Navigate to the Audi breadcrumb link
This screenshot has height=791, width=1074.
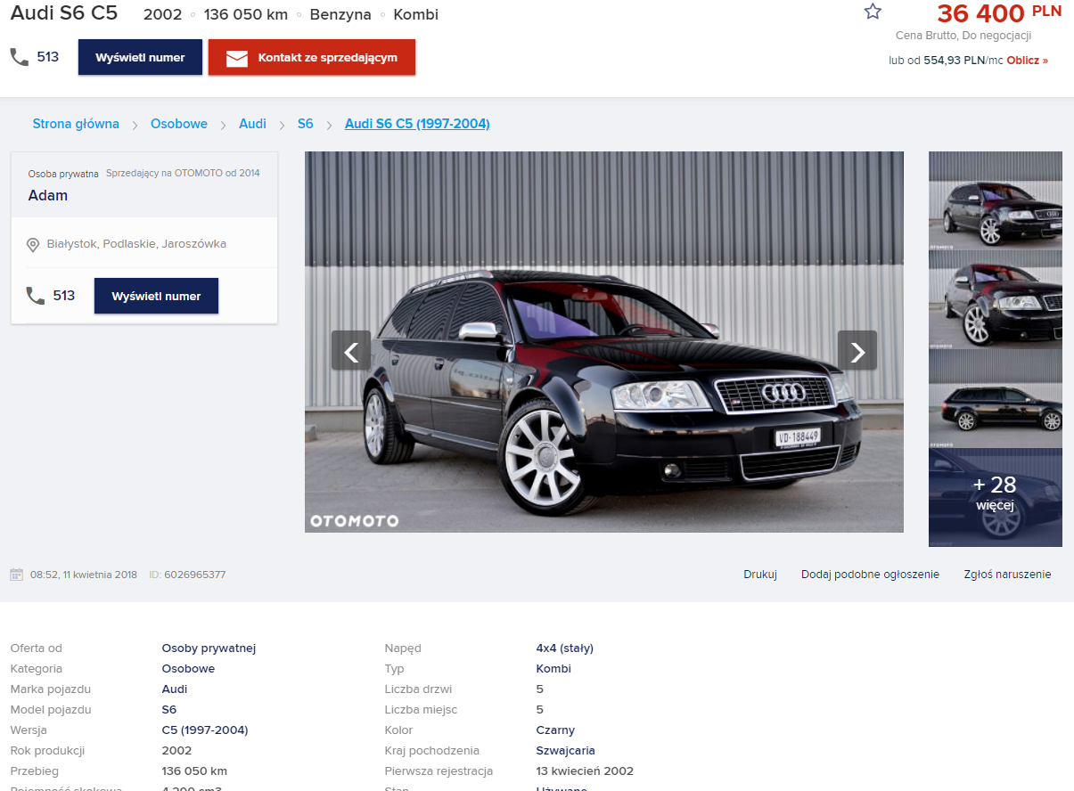click(x=252, y=124)
